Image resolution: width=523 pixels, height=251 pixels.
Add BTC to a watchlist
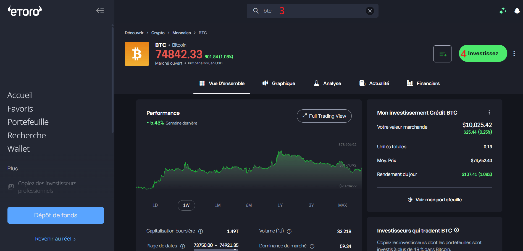point(442,54)
